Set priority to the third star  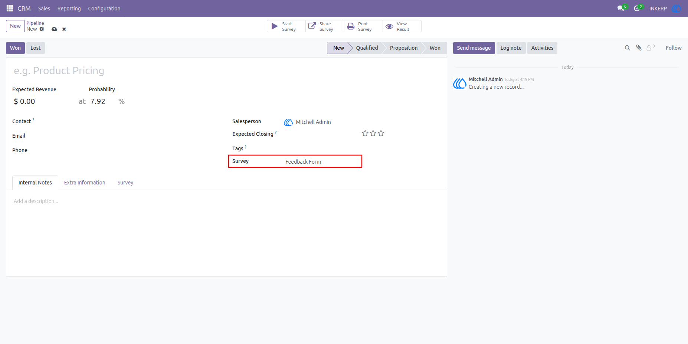[x=381, y=133]
